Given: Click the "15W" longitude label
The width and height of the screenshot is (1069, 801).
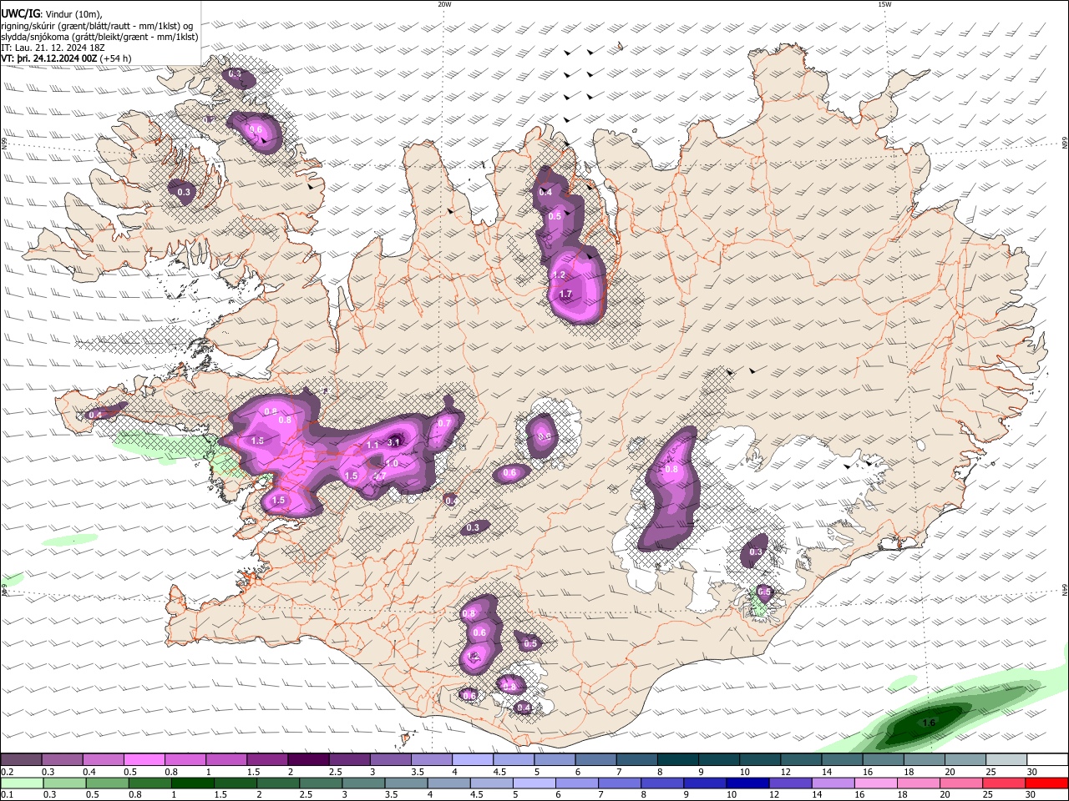Looking at the screenshot, I should 884,4.
